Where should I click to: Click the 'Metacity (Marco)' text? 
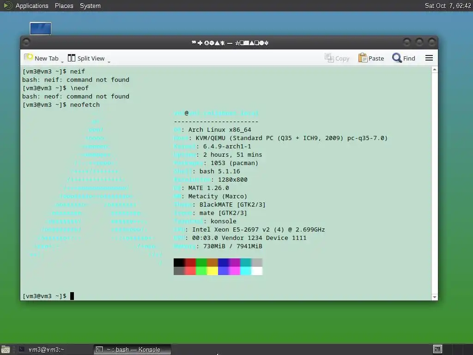tap(218, 196)
